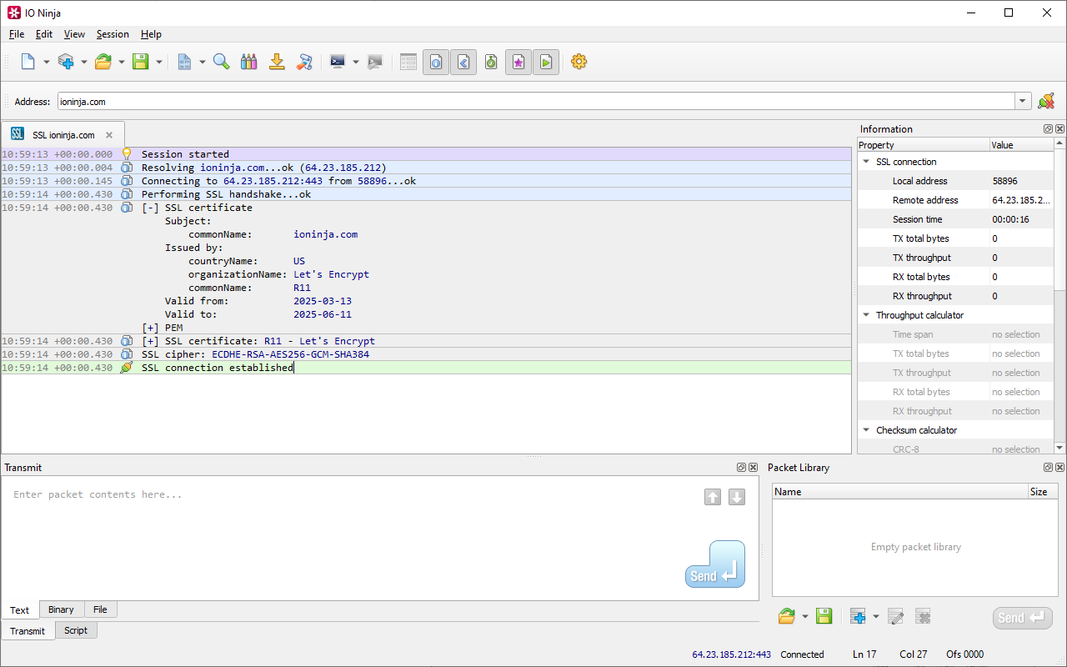Open a file using the toolbar folder icon
This screenshot has height=667, width=1067.
[103, 62]
